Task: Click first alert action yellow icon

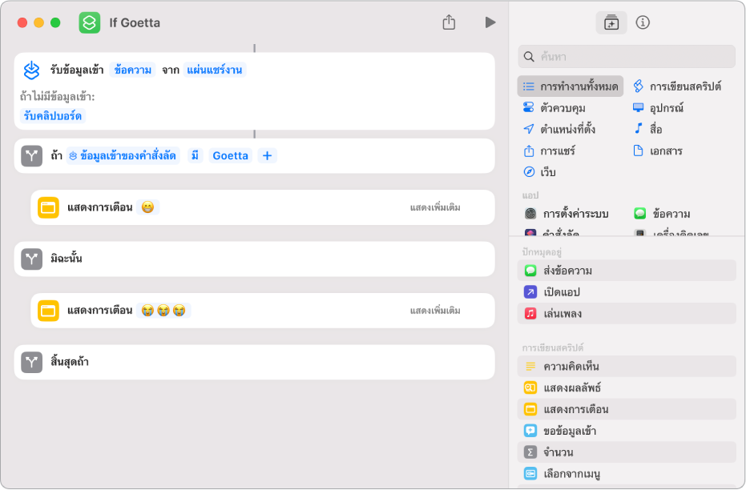Action: [x=48, y=207]
